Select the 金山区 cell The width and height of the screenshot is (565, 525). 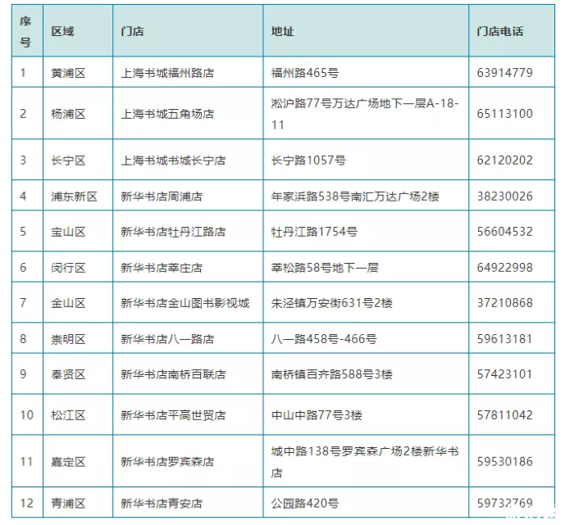pyautogui.click(x=78, y=302)
